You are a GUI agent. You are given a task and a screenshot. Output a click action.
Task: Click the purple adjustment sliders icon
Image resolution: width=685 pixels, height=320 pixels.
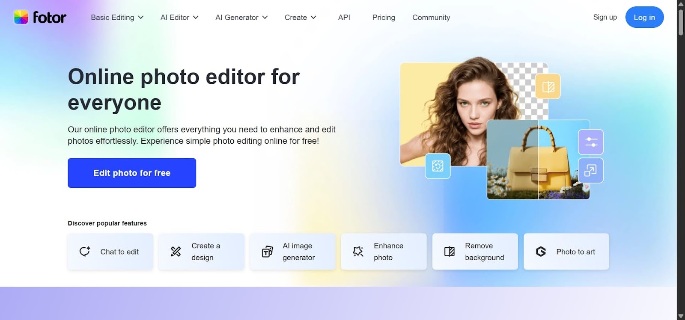[x=591, y=142]
